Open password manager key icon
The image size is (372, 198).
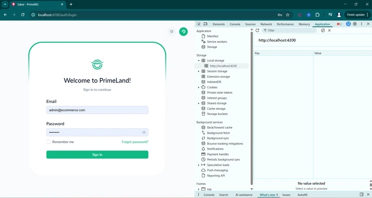click(280, 15)
